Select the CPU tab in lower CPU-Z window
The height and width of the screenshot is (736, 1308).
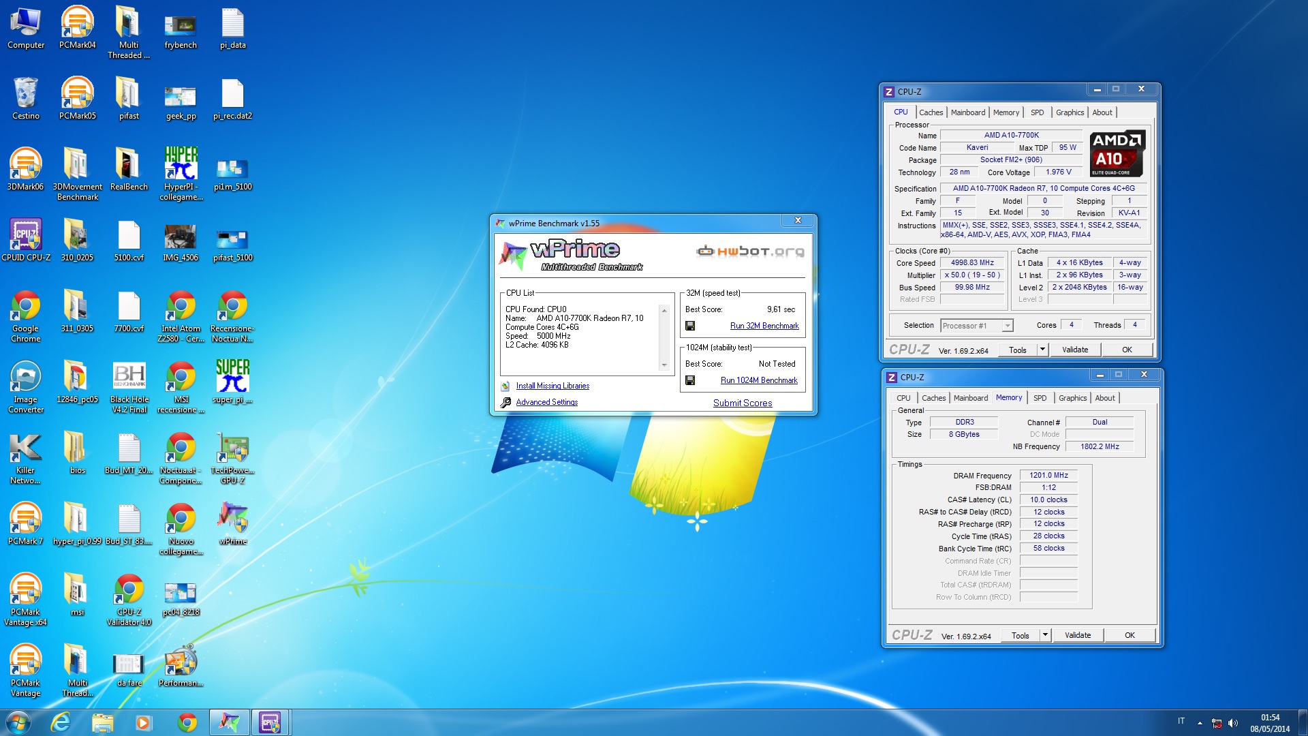coord(903,398)
